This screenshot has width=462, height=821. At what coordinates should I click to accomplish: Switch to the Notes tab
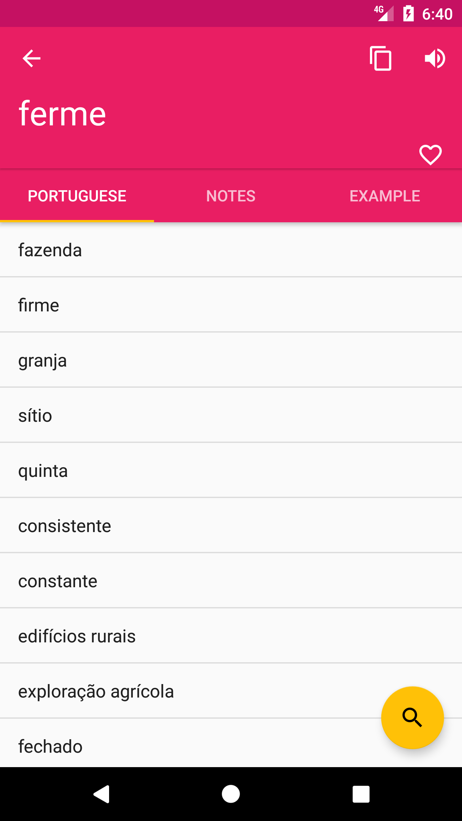[x=231, y=196]
